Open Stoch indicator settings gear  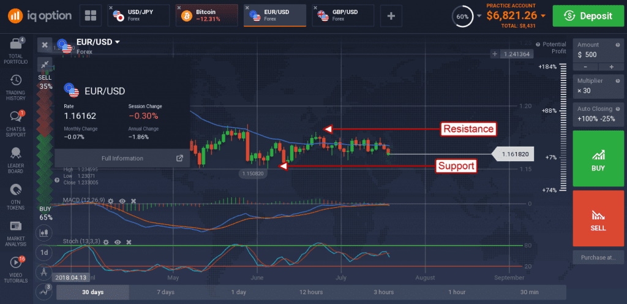105,242
